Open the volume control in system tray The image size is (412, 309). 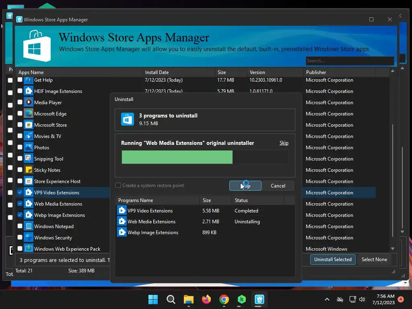coord(362,299)
